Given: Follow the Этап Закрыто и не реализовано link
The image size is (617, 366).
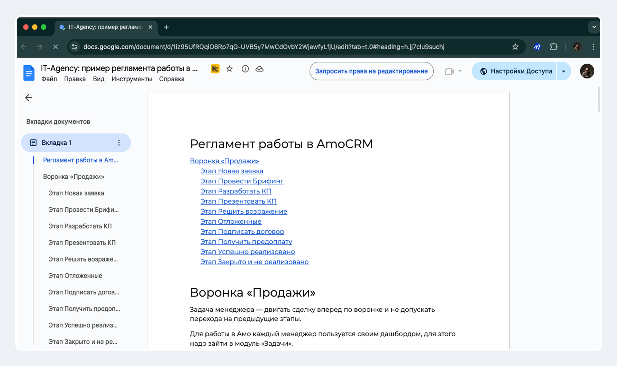Looking at the screenshot, I should (x=255, y=262).
